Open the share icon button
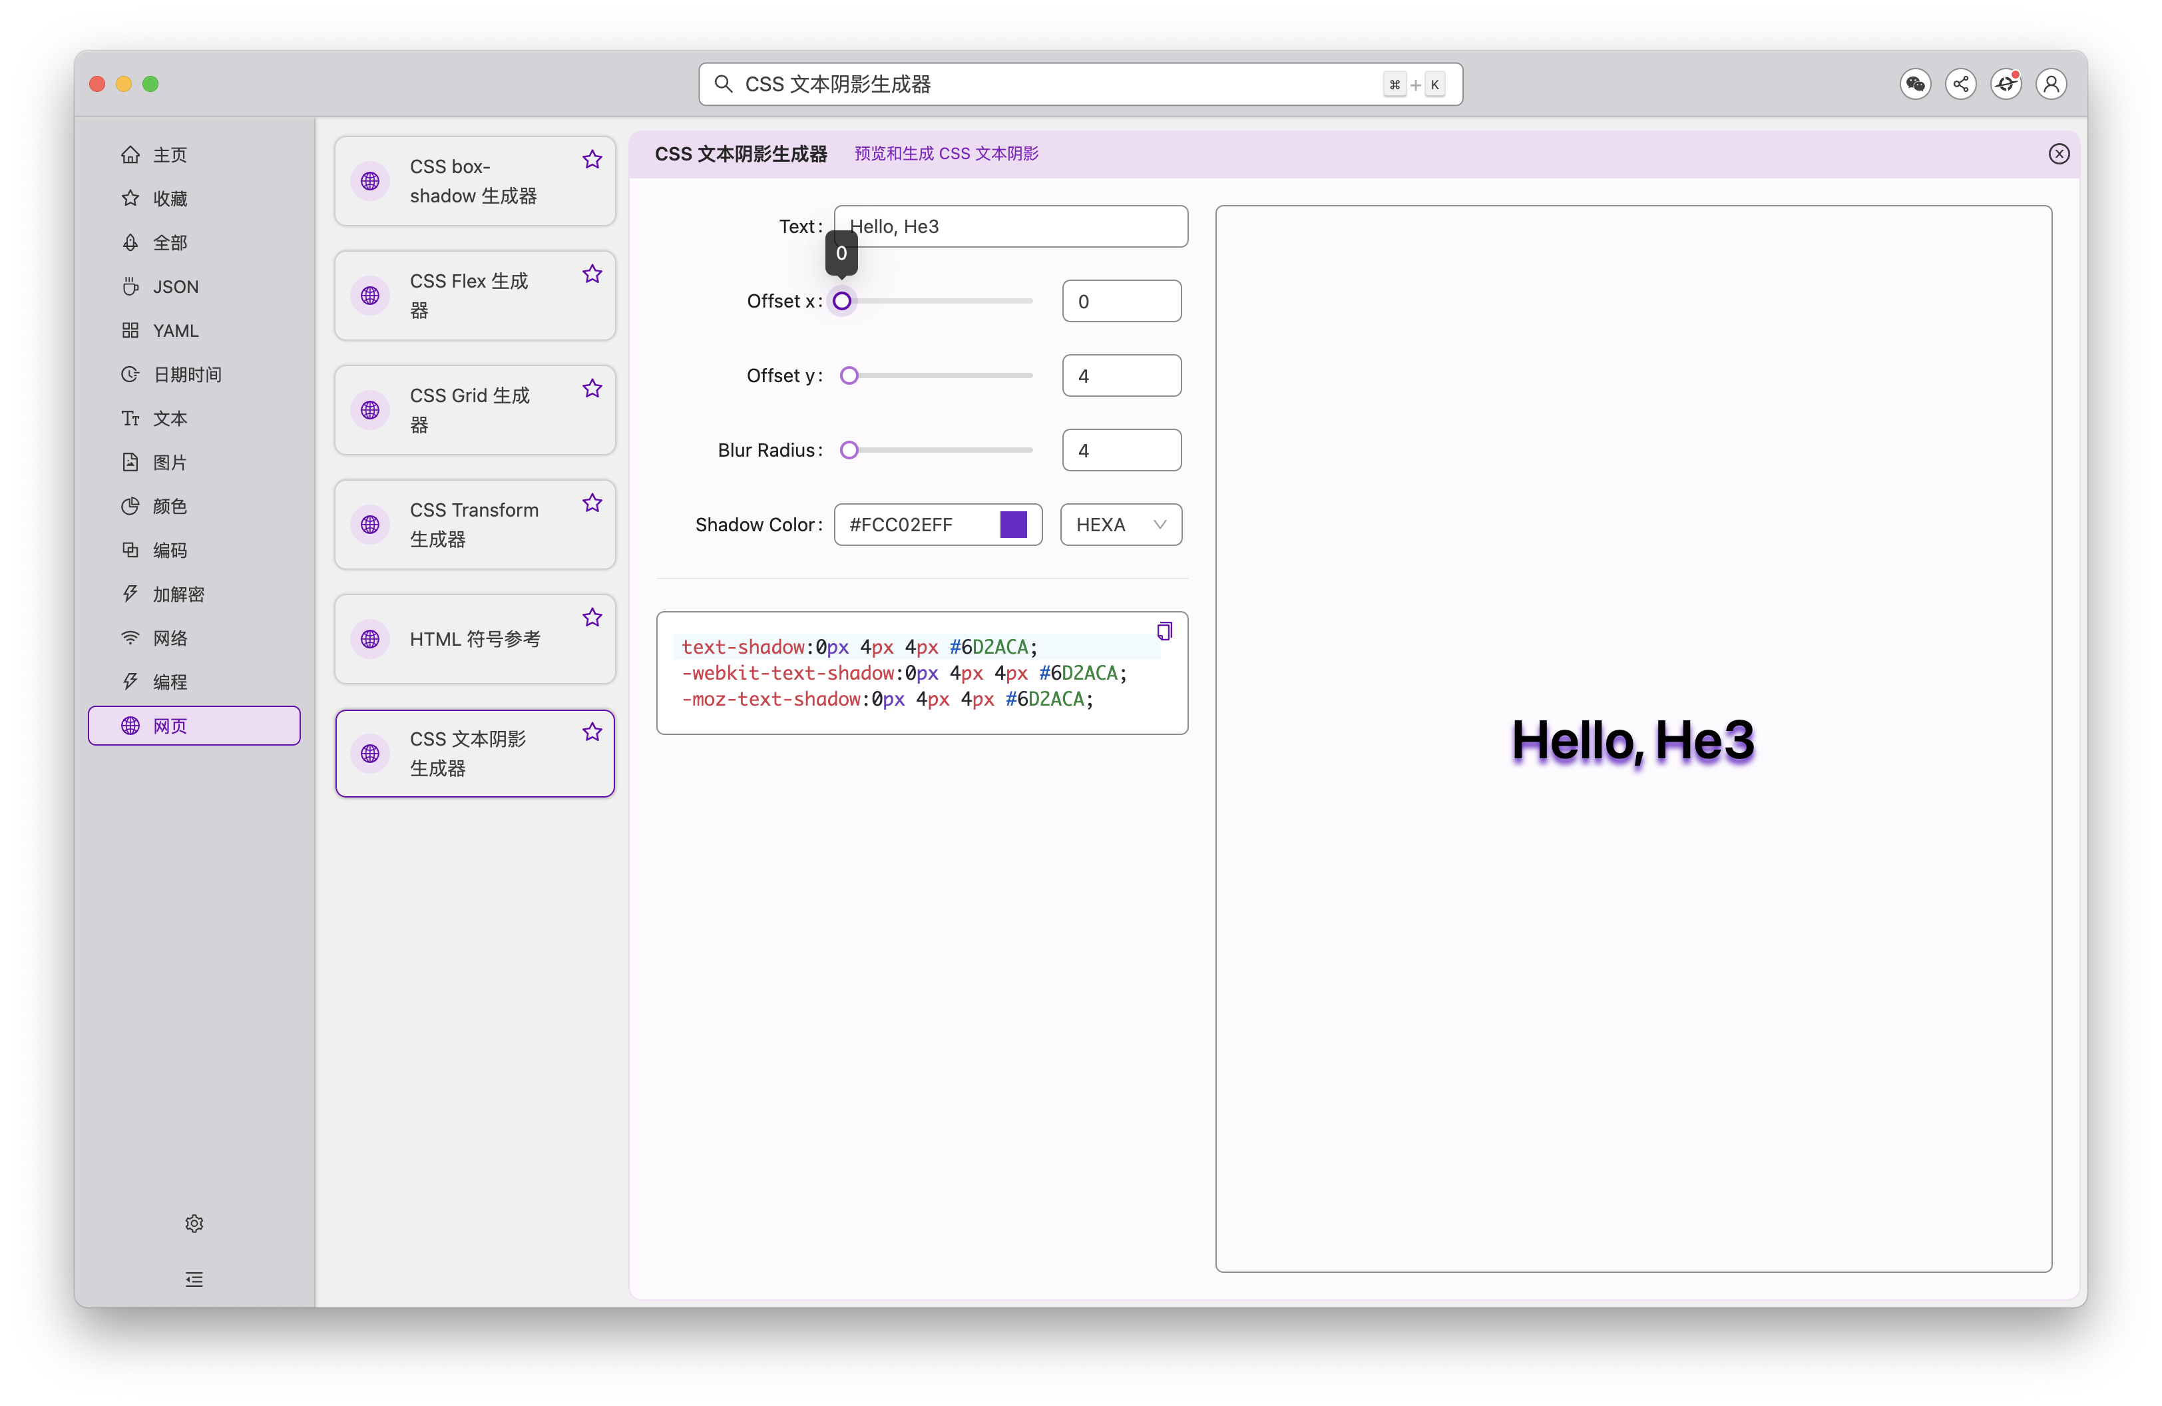 point(1960,85)
